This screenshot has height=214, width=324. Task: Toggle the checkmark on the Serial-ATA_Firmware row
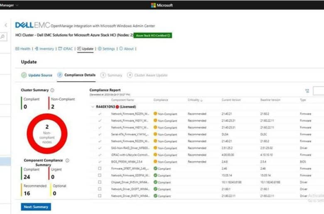[100, 134]
